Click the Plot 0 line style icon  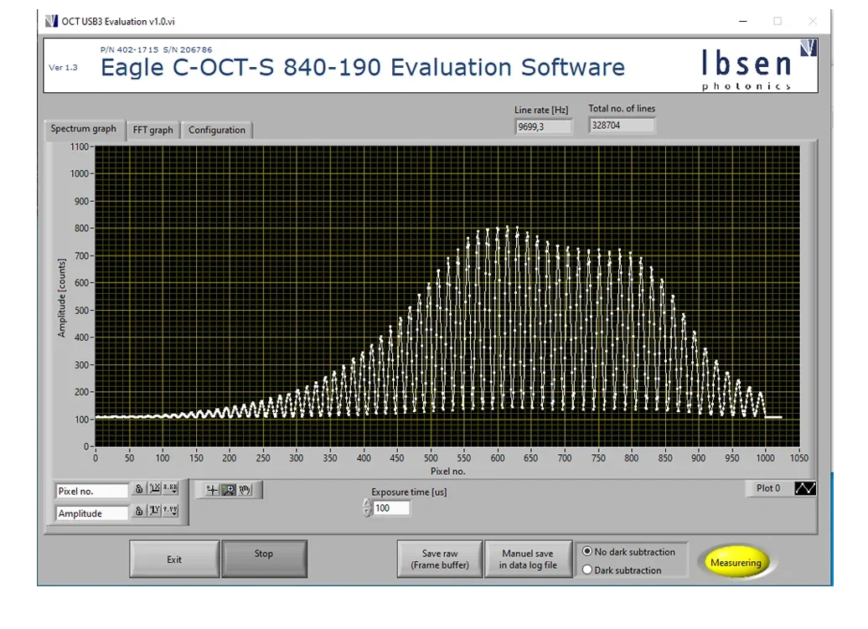(x=804, y=488)
